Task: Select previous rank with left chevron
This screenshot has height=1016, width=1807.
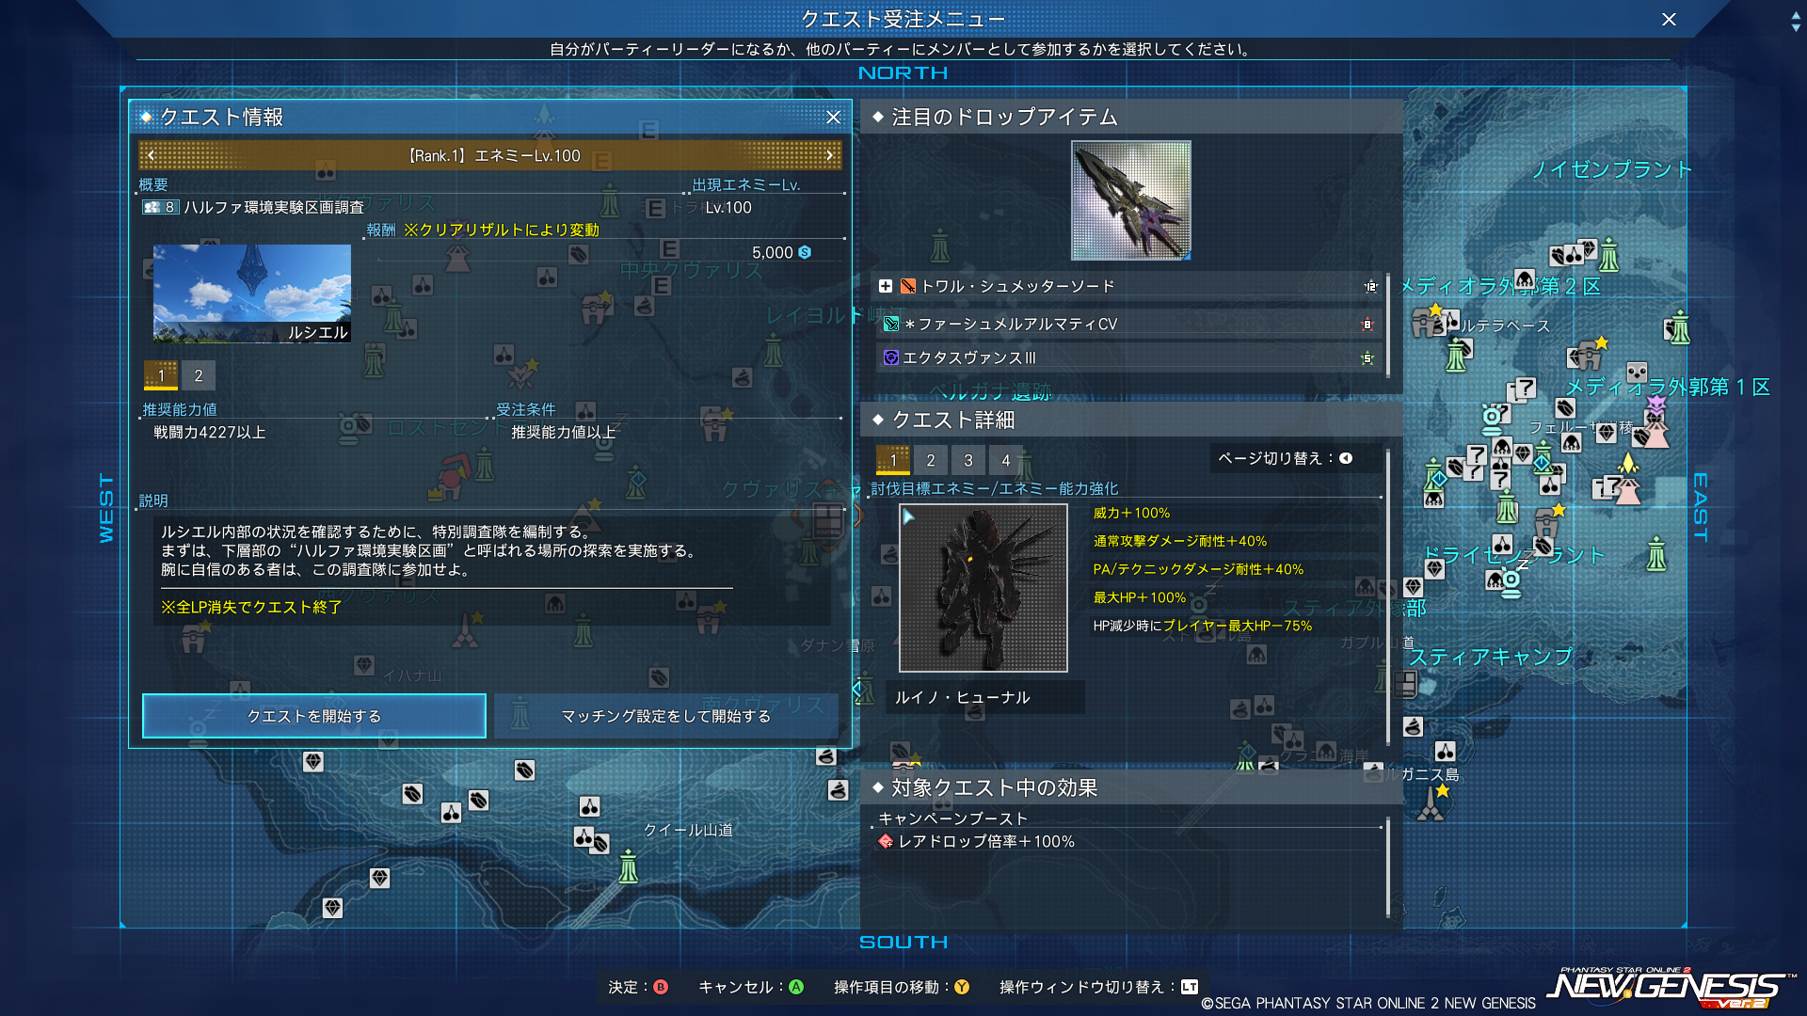Action: click(x=152, y=155)
